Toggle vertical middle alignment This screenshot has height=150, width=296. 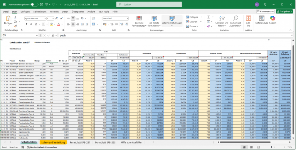(73, 18)
